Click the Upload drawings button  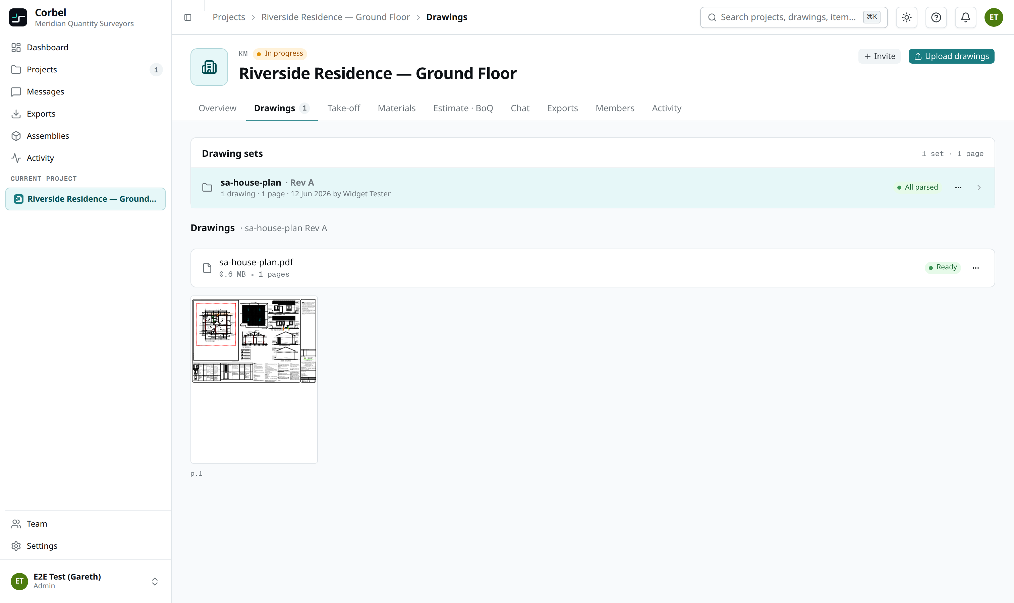pos(951,56)
